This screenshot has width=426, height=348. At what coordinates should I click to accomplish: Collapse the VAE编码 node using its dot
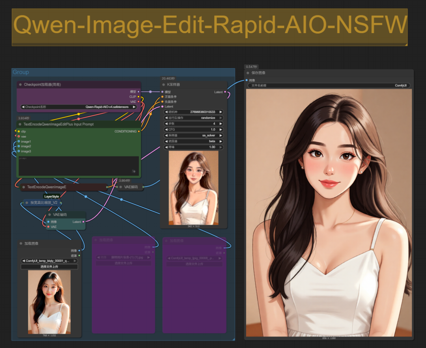(49, 215)
